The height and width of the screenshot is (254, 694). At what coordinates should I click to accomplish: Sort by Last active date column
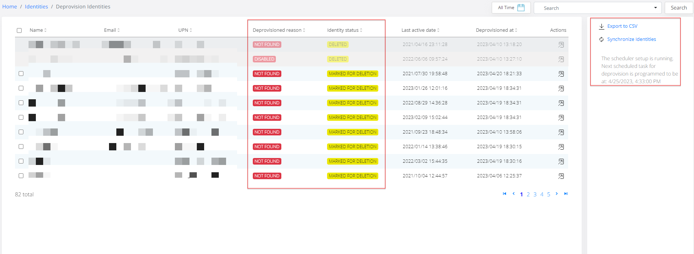pyautogui.click(x=420, y=30)
